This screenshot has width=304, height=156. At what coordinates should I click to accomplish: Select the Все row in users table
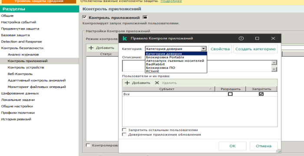click(200, 94)
